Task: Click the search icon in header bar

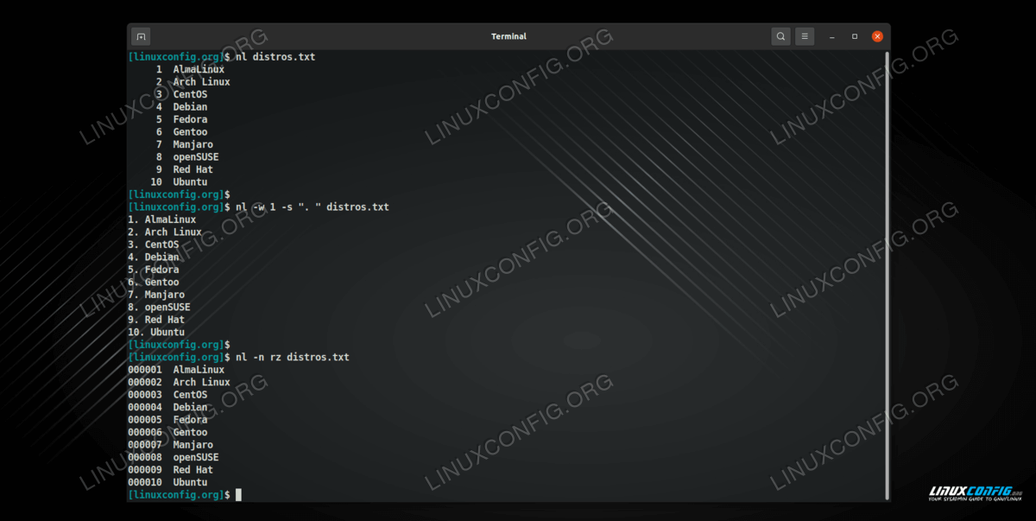Action: tap(780, 36)
